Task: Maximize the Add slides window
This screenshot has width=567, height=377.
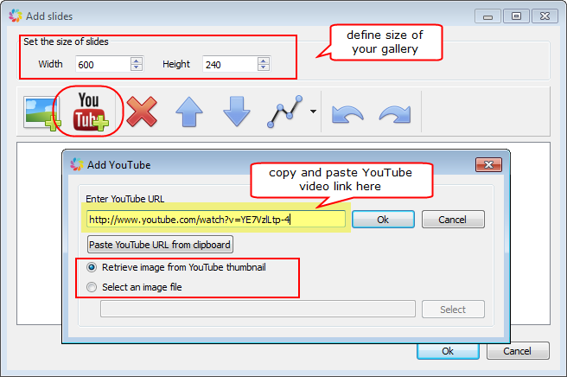Action: click(516, 16)
